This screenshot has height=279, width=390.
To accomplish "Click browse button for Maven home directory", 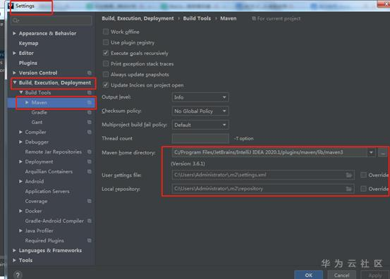I will click(x=382, y=152).
